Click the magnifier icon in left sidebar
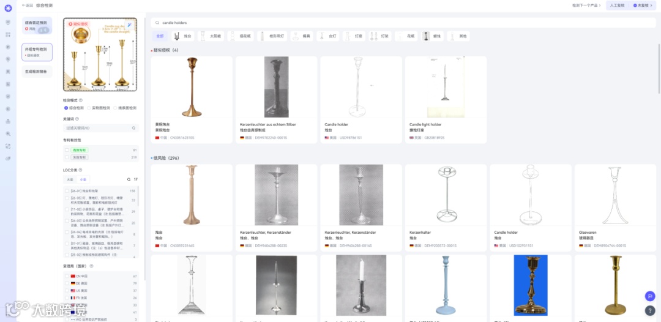This screenshot has width=661, height=322. point(8,133)
